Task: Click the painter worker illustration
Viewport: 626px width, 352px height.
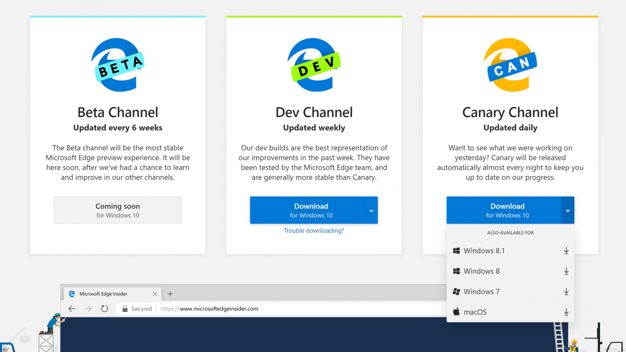Action: pos(53,323)
